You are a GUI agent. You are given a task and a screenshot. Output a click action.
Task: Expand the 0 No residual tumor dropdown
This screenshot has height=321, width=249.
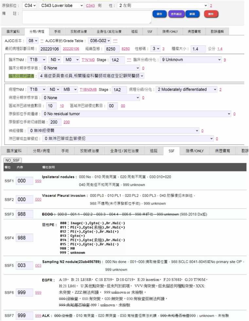pos(136,114)
